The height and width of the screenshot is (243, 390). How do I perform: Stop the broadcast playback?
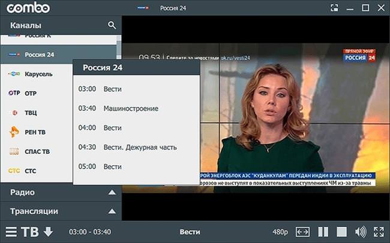pyautogui.click(x=342, y=232)
